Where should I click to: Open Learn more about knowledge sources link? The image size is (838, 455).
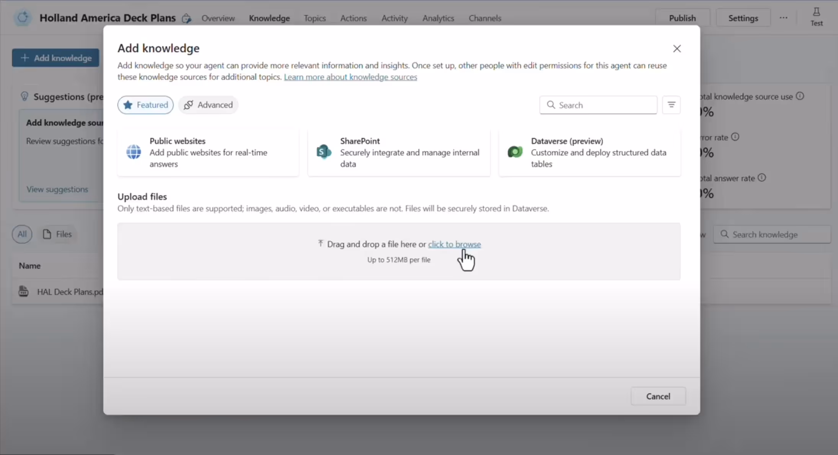coord(351,77)
